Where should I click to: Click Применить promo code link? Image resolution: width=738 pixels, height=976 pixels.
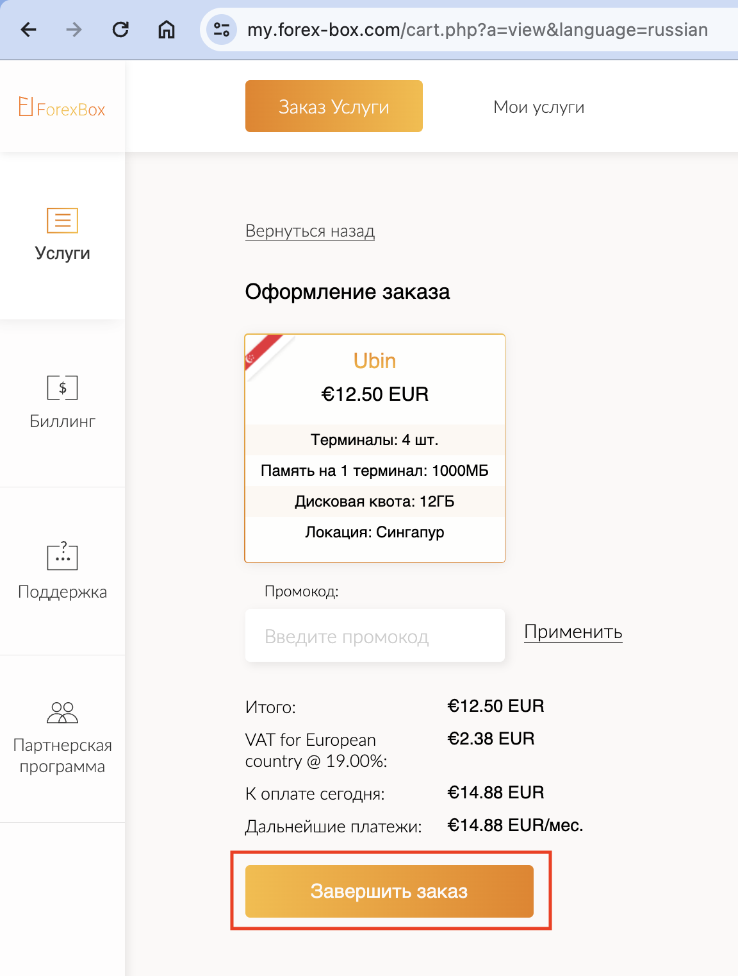click(573, 632)
